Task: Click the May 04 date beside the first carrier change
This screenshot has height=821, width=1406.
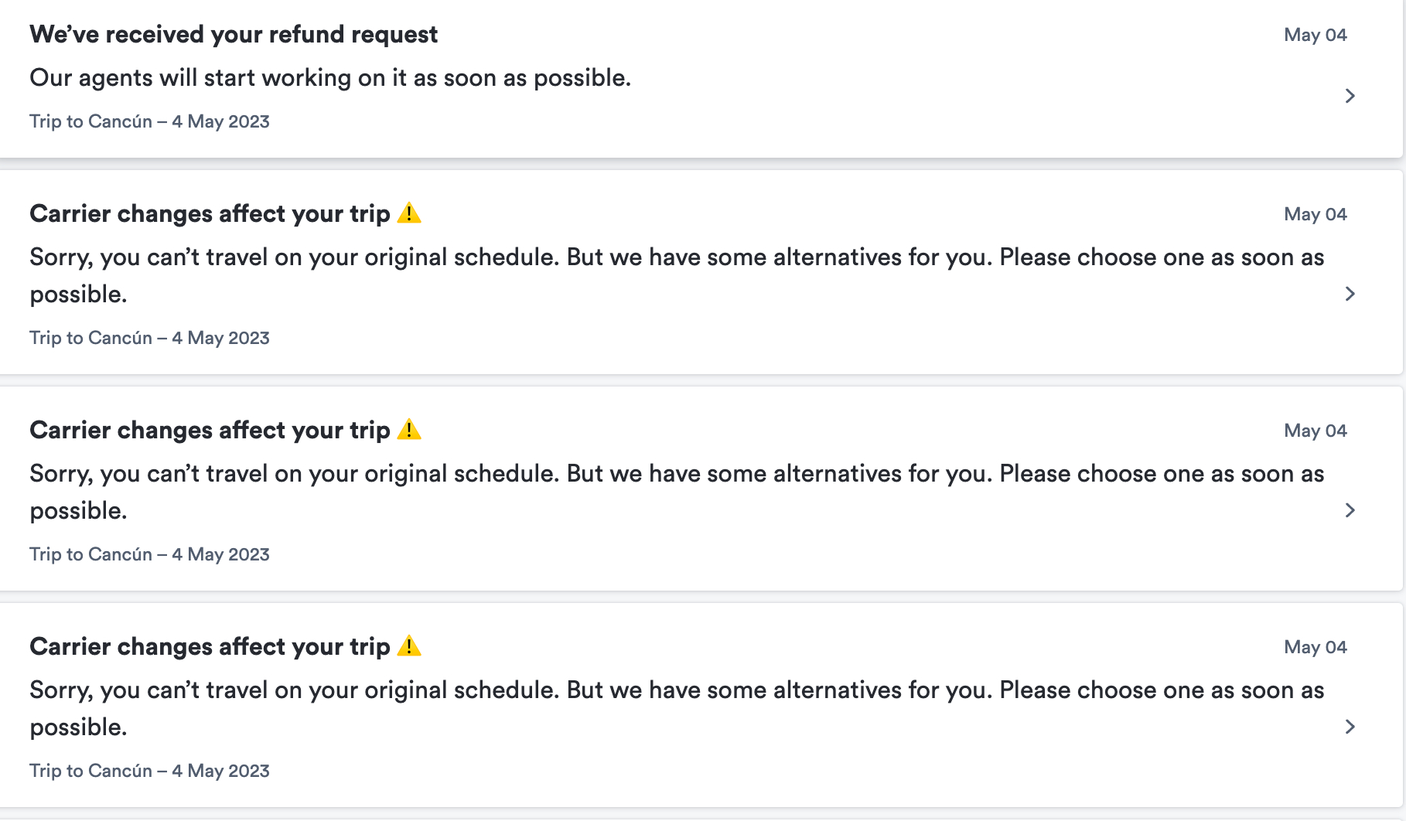Action: (x=1315, y=214)
